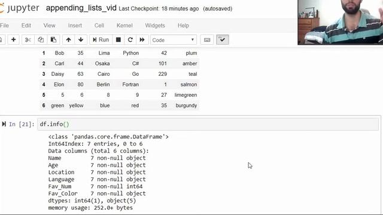Click row index 6 of the dataframe

[x=44, y=105]
